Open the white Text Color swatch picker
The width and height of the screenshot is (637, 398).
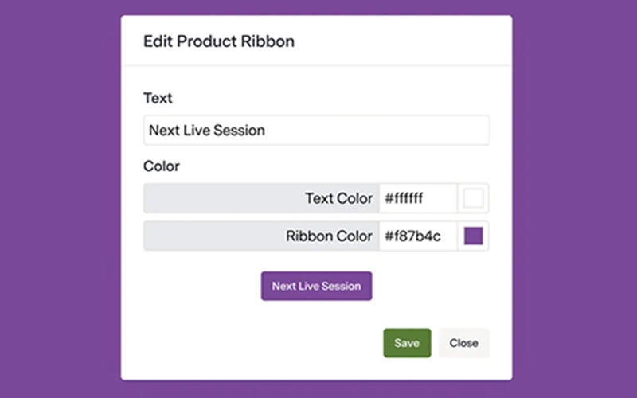coord(474,198)
